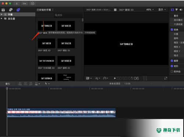The image size is (184, 137).
Task: Enable the 防抖动 stabilization checkbox
Action: point(172,71)
